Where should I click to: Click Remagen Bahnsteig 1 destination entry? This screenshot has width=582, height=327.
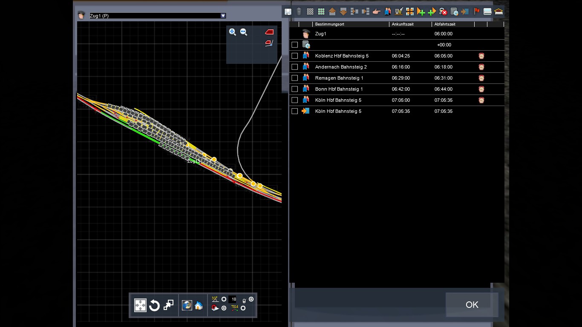click(x=339, y=78)
